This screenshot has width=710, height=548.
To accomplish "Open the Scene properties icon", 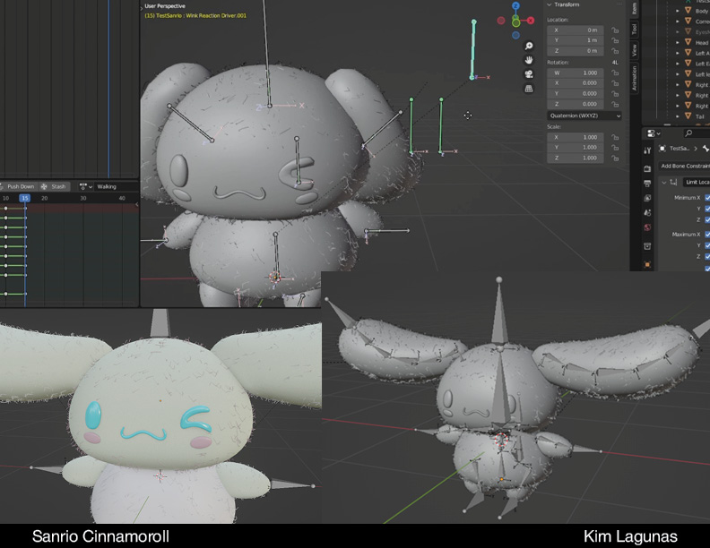I will pyautogui.click(x=647, y=212).
